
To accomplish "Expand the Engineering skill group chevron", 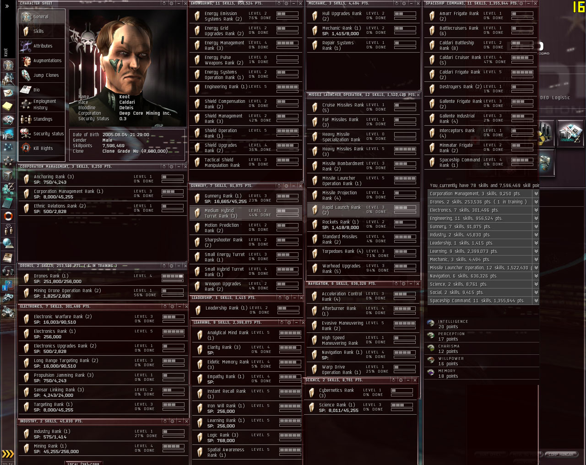I will 536,218.
